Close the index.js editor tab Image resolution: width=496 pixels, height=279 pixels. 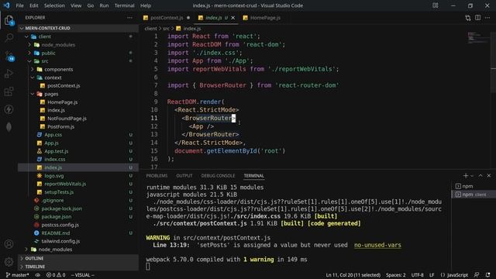tap(232, 18)
